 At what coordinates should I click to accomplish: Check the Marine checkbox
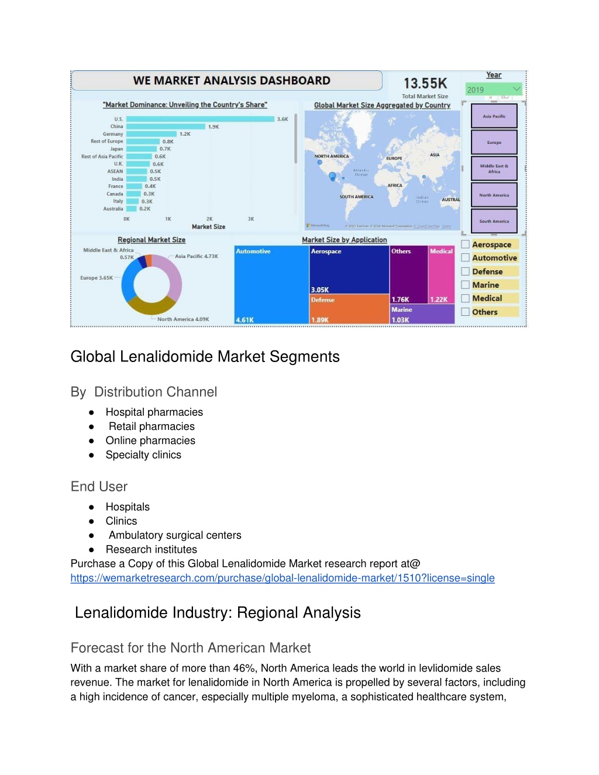point(466,285)
